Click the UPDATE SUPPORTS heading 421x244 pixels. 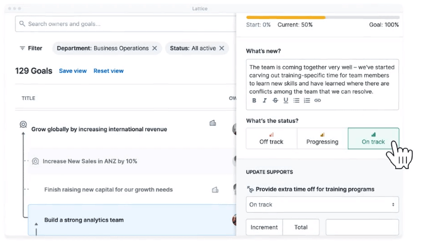tap(270, 172)
